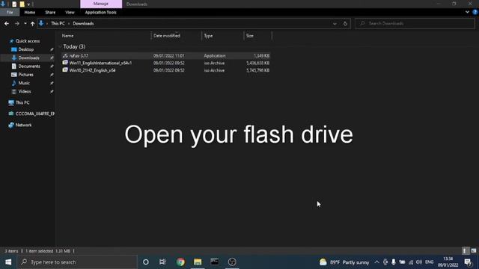Click the taskbar search box
The width and height of the screenshot is (479, 269).
coord(77,262)
